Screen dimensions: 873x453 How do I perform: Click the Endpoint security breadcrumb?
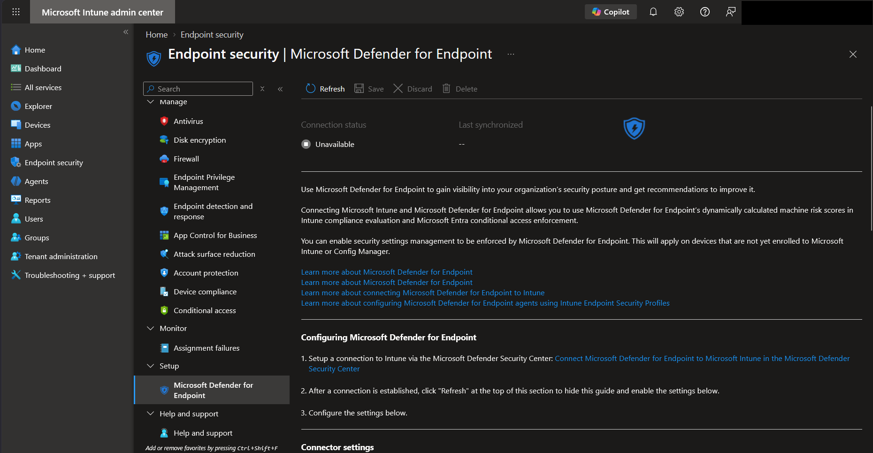(212, 35)
